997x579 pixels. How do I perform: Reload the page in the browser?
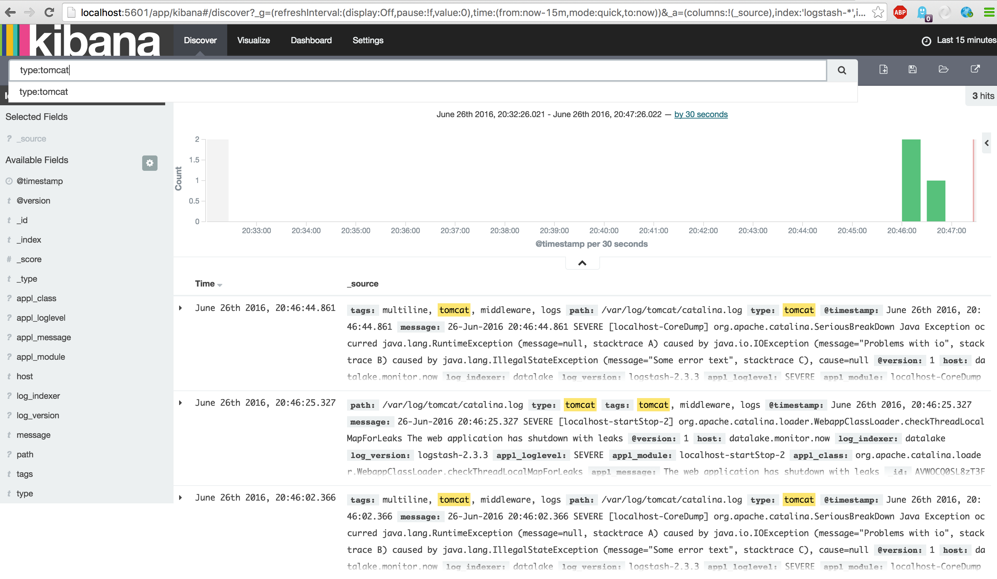point(49,12)
